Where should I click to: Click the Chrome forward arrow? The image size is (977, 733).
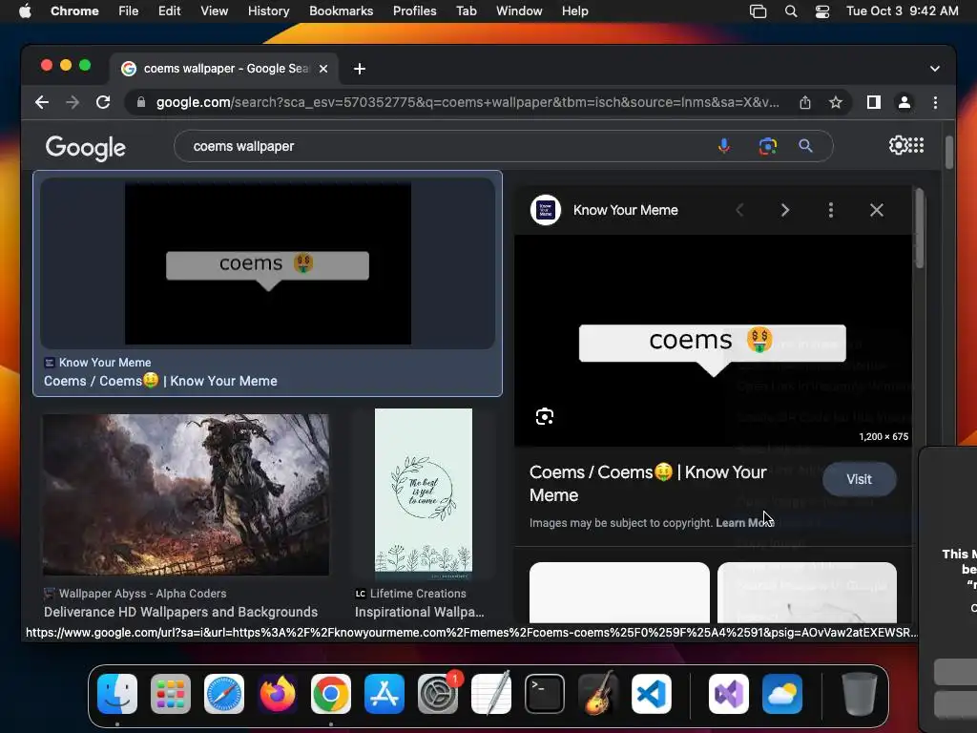(x=73, y=102)
